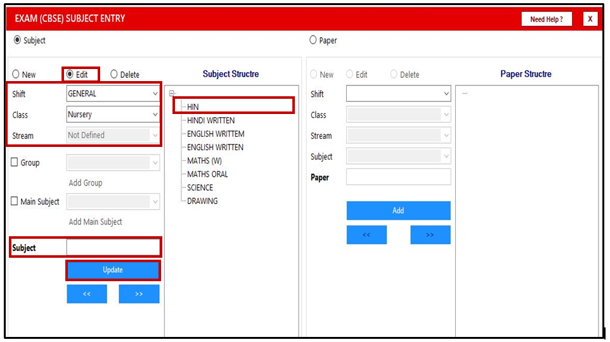
Task: Open the Need Help ? button
Action: [x=547, y=19]
